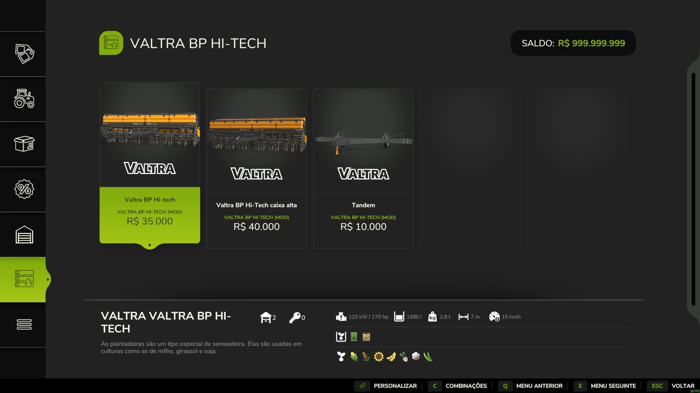The width and height of the screenshot is (700, 393).
Task: Click the capacity icon next to 1980 l
Action: click(400, 317)
